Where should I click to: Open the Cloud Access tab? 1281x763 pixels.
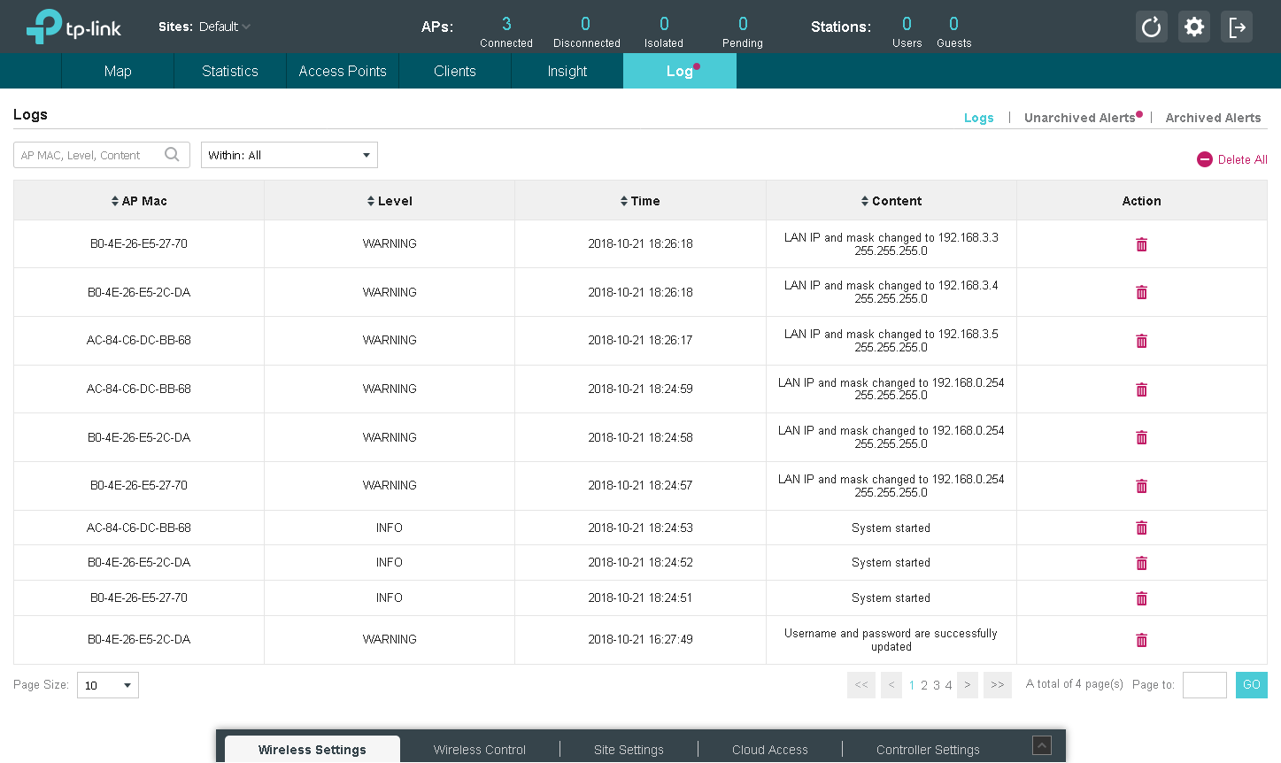(770, 749)
